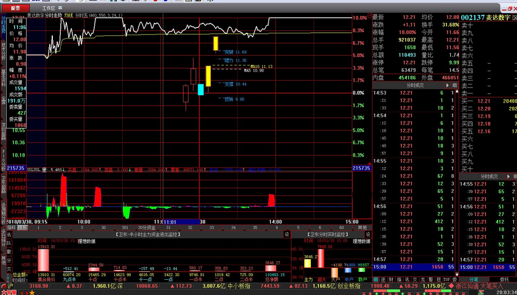This screenshot has height=295, width=517.
Task: Switch to 分笔 tab in right panel
Action: 474,279
